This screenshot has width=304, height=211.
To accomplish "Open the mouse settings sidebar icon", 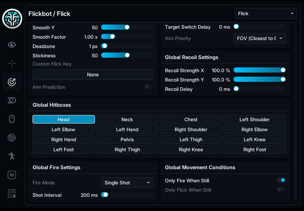I will [x=12, y=119].
